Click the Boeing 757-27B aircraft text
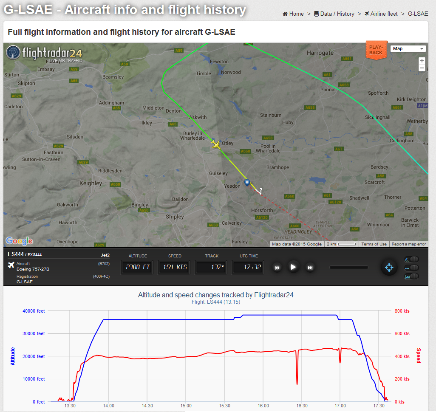 point(33,269)
